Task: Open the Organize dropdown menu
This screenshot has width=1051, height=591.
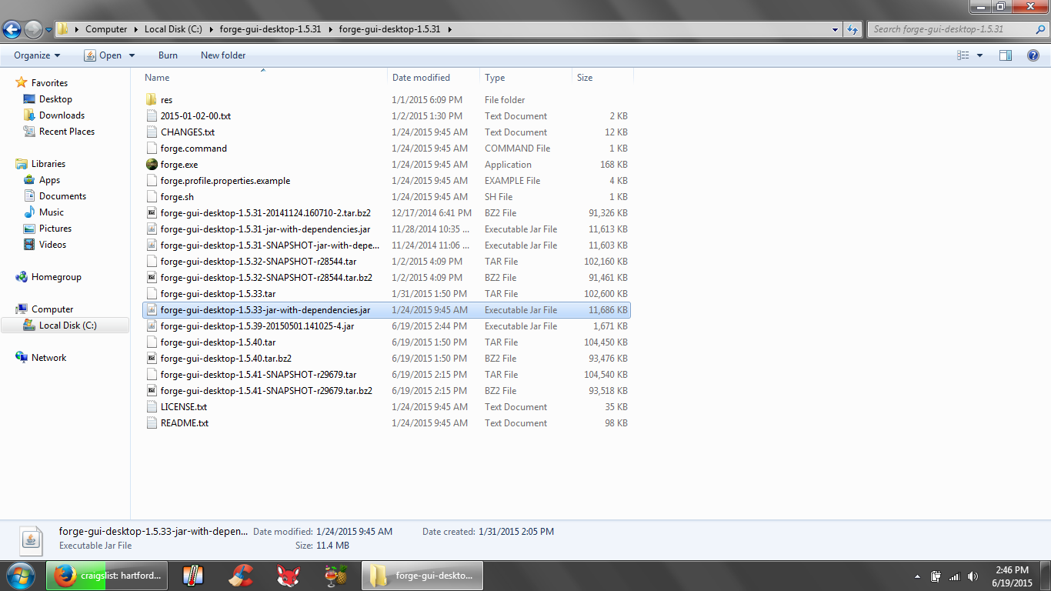Action: coord(37,55)
